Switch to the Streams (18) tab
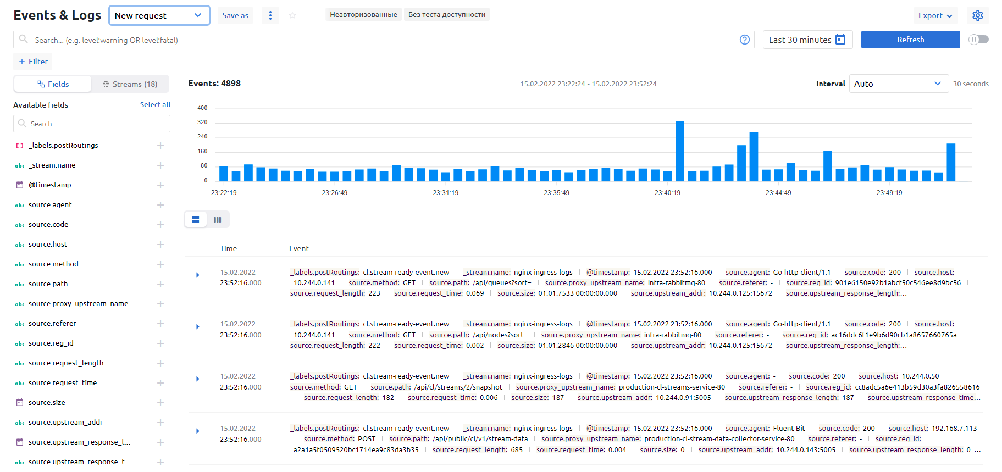 tap(130, 84)
